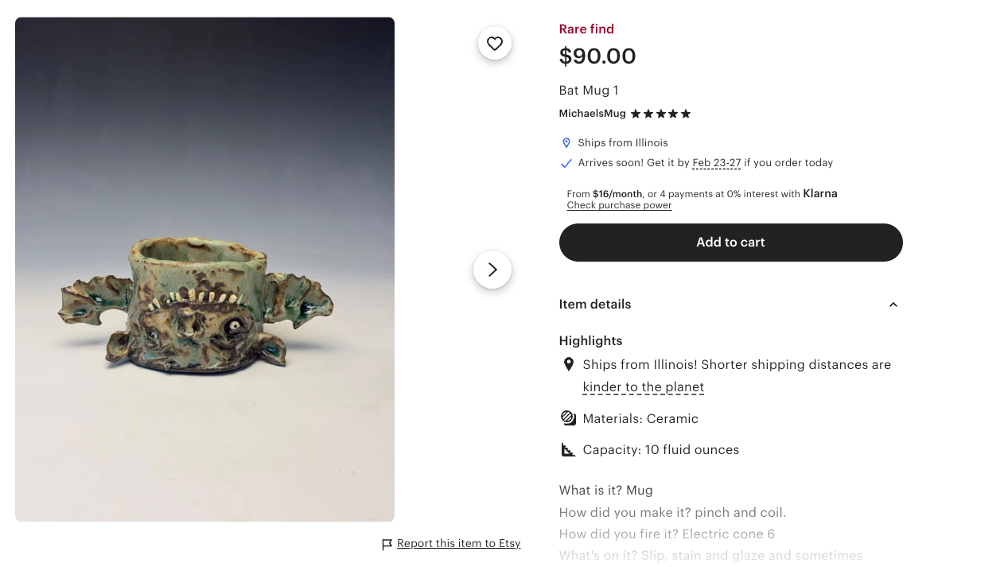Add Bat Mug to favorites heart icon
1004x567 pixels.
[495, 44]
